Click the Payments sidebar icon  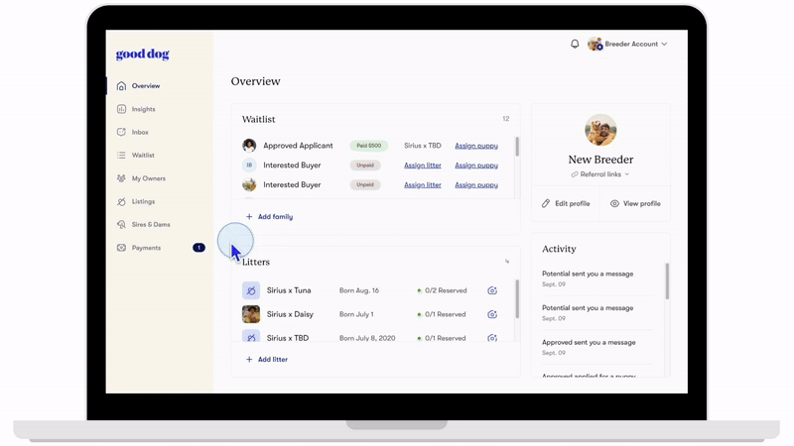click(x=121, y=248)
